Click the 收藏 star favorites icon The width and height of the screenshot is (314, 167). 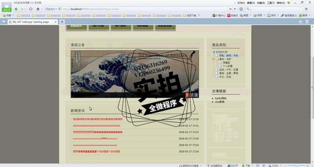(x=7, y=16)
